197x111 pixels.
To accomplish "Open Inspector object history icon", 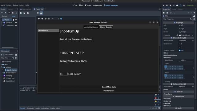I will point(194,13).
